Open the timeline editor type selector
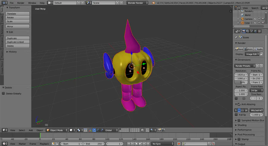This screenshot has width=268, height=146. click(5, 144)
